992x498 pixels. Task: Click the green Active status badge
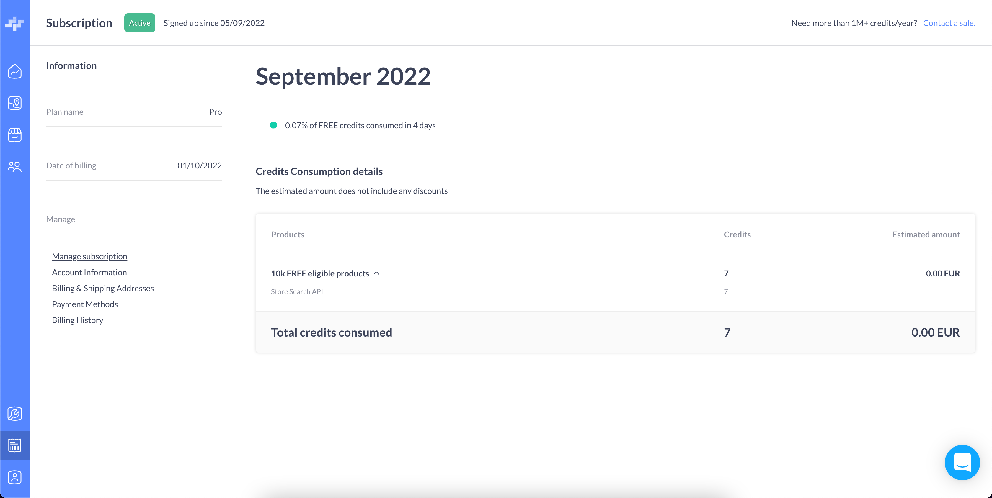coord(139,23)
